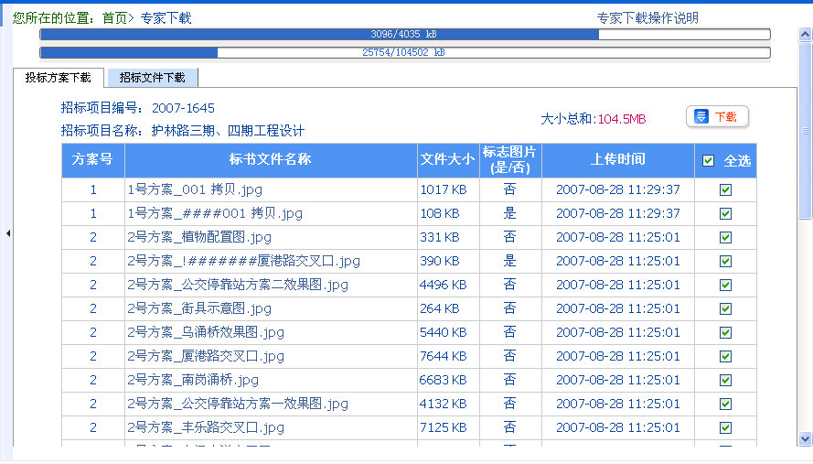Uncheck the checkbox for 1号方案_####001 拷贝.jpg
This screenshot has width=813, height=464.
coord(725,214)
